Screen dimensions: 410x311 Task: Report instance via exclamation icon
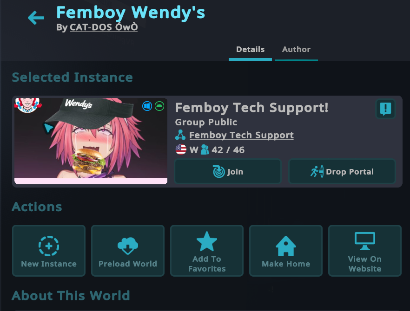(x=385, y=109)
